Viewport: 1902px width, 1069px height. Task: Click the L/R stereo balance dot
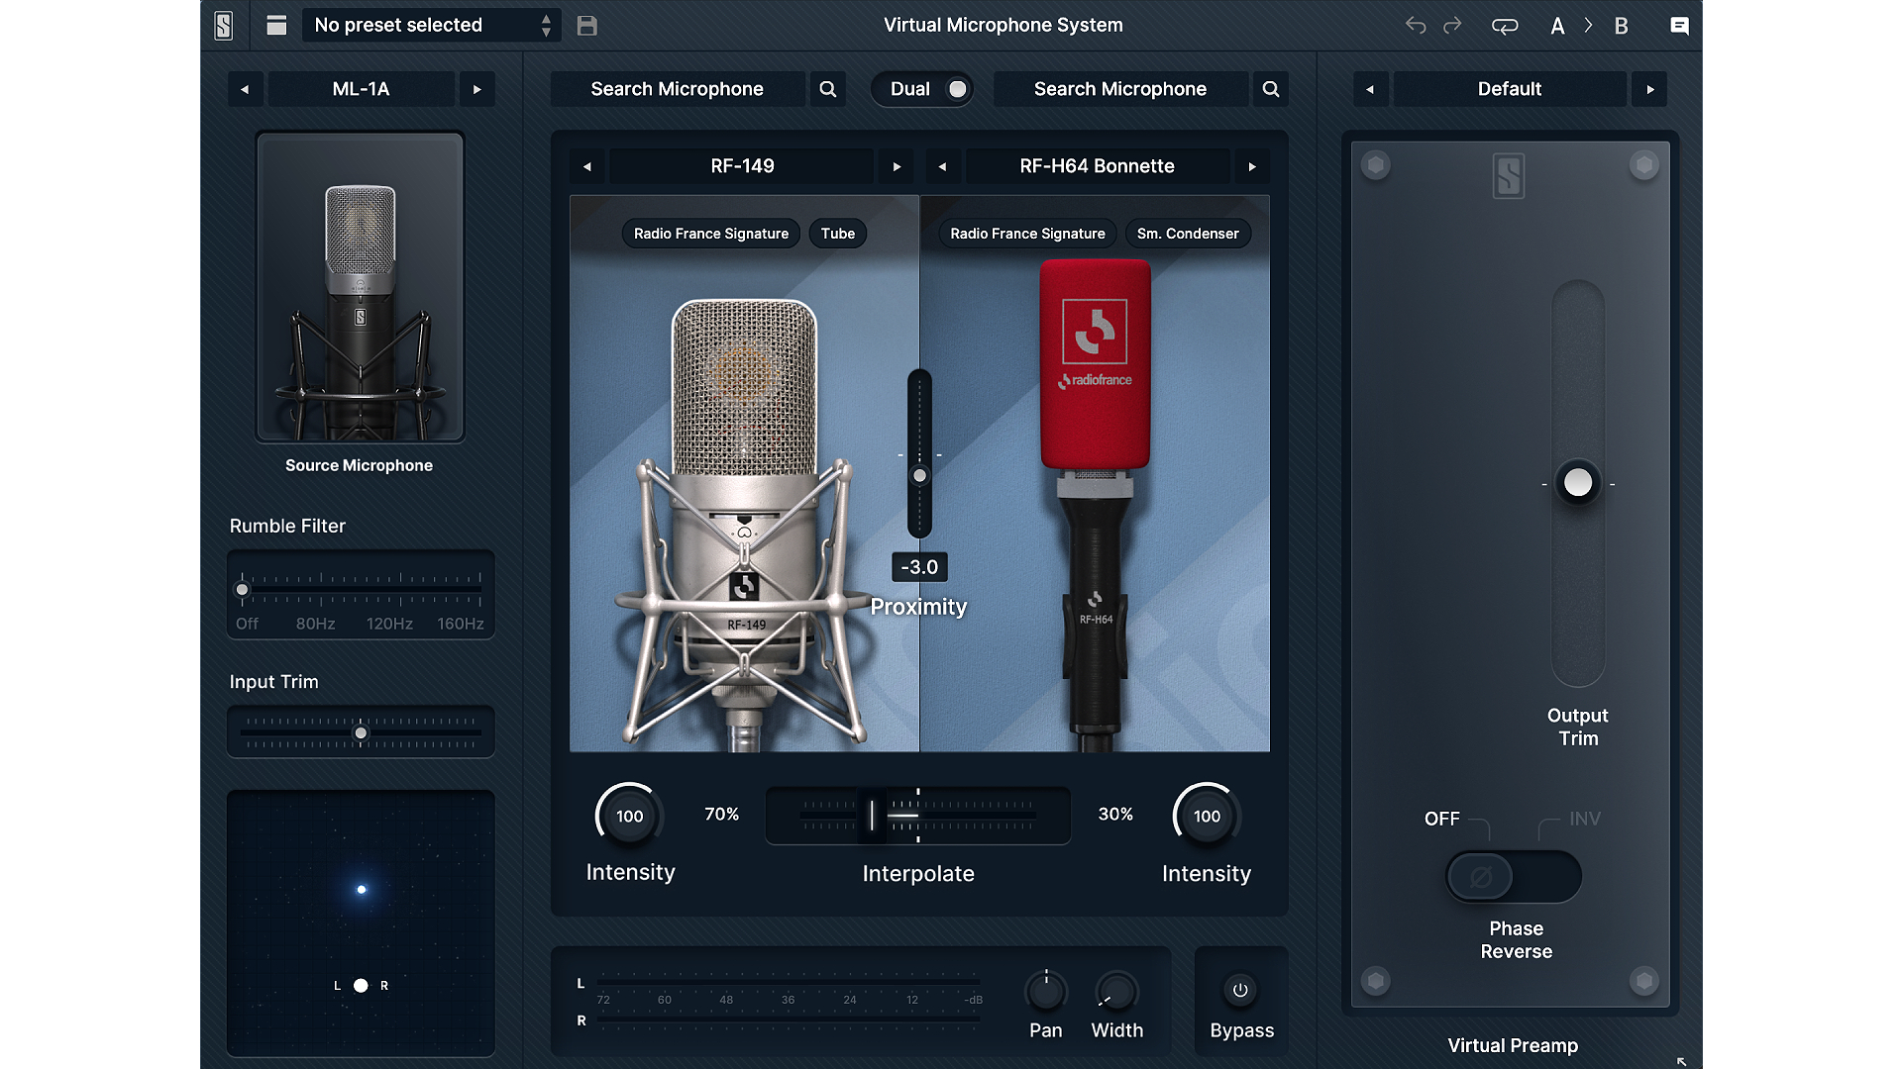coord(361,986)
